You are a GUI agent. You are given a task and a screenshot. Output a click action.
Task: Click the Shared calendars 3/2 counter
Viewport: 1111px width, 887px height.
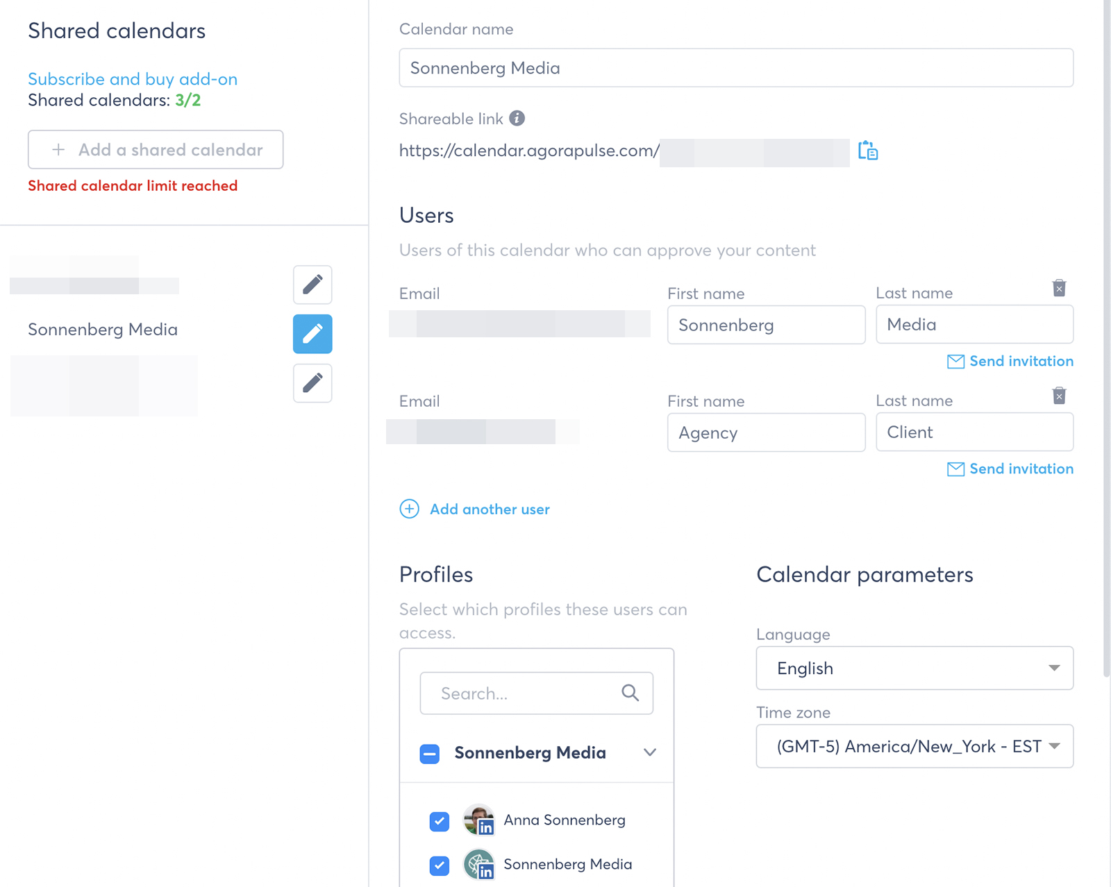click(x=115, y=100)
